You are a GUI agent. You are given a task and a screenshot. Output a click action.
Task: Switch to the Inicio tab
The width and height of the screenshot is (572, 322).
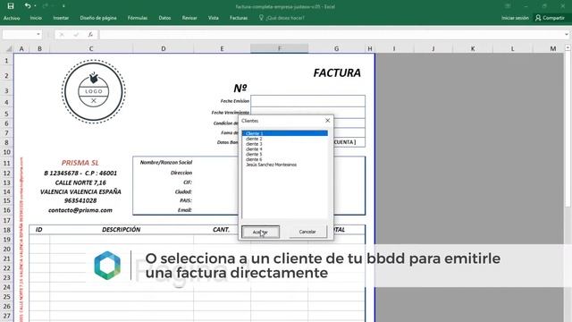[36, 18]
